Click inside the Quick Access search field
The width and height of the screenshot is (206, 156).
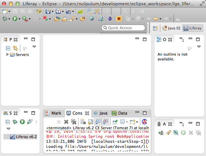[123, 28]
